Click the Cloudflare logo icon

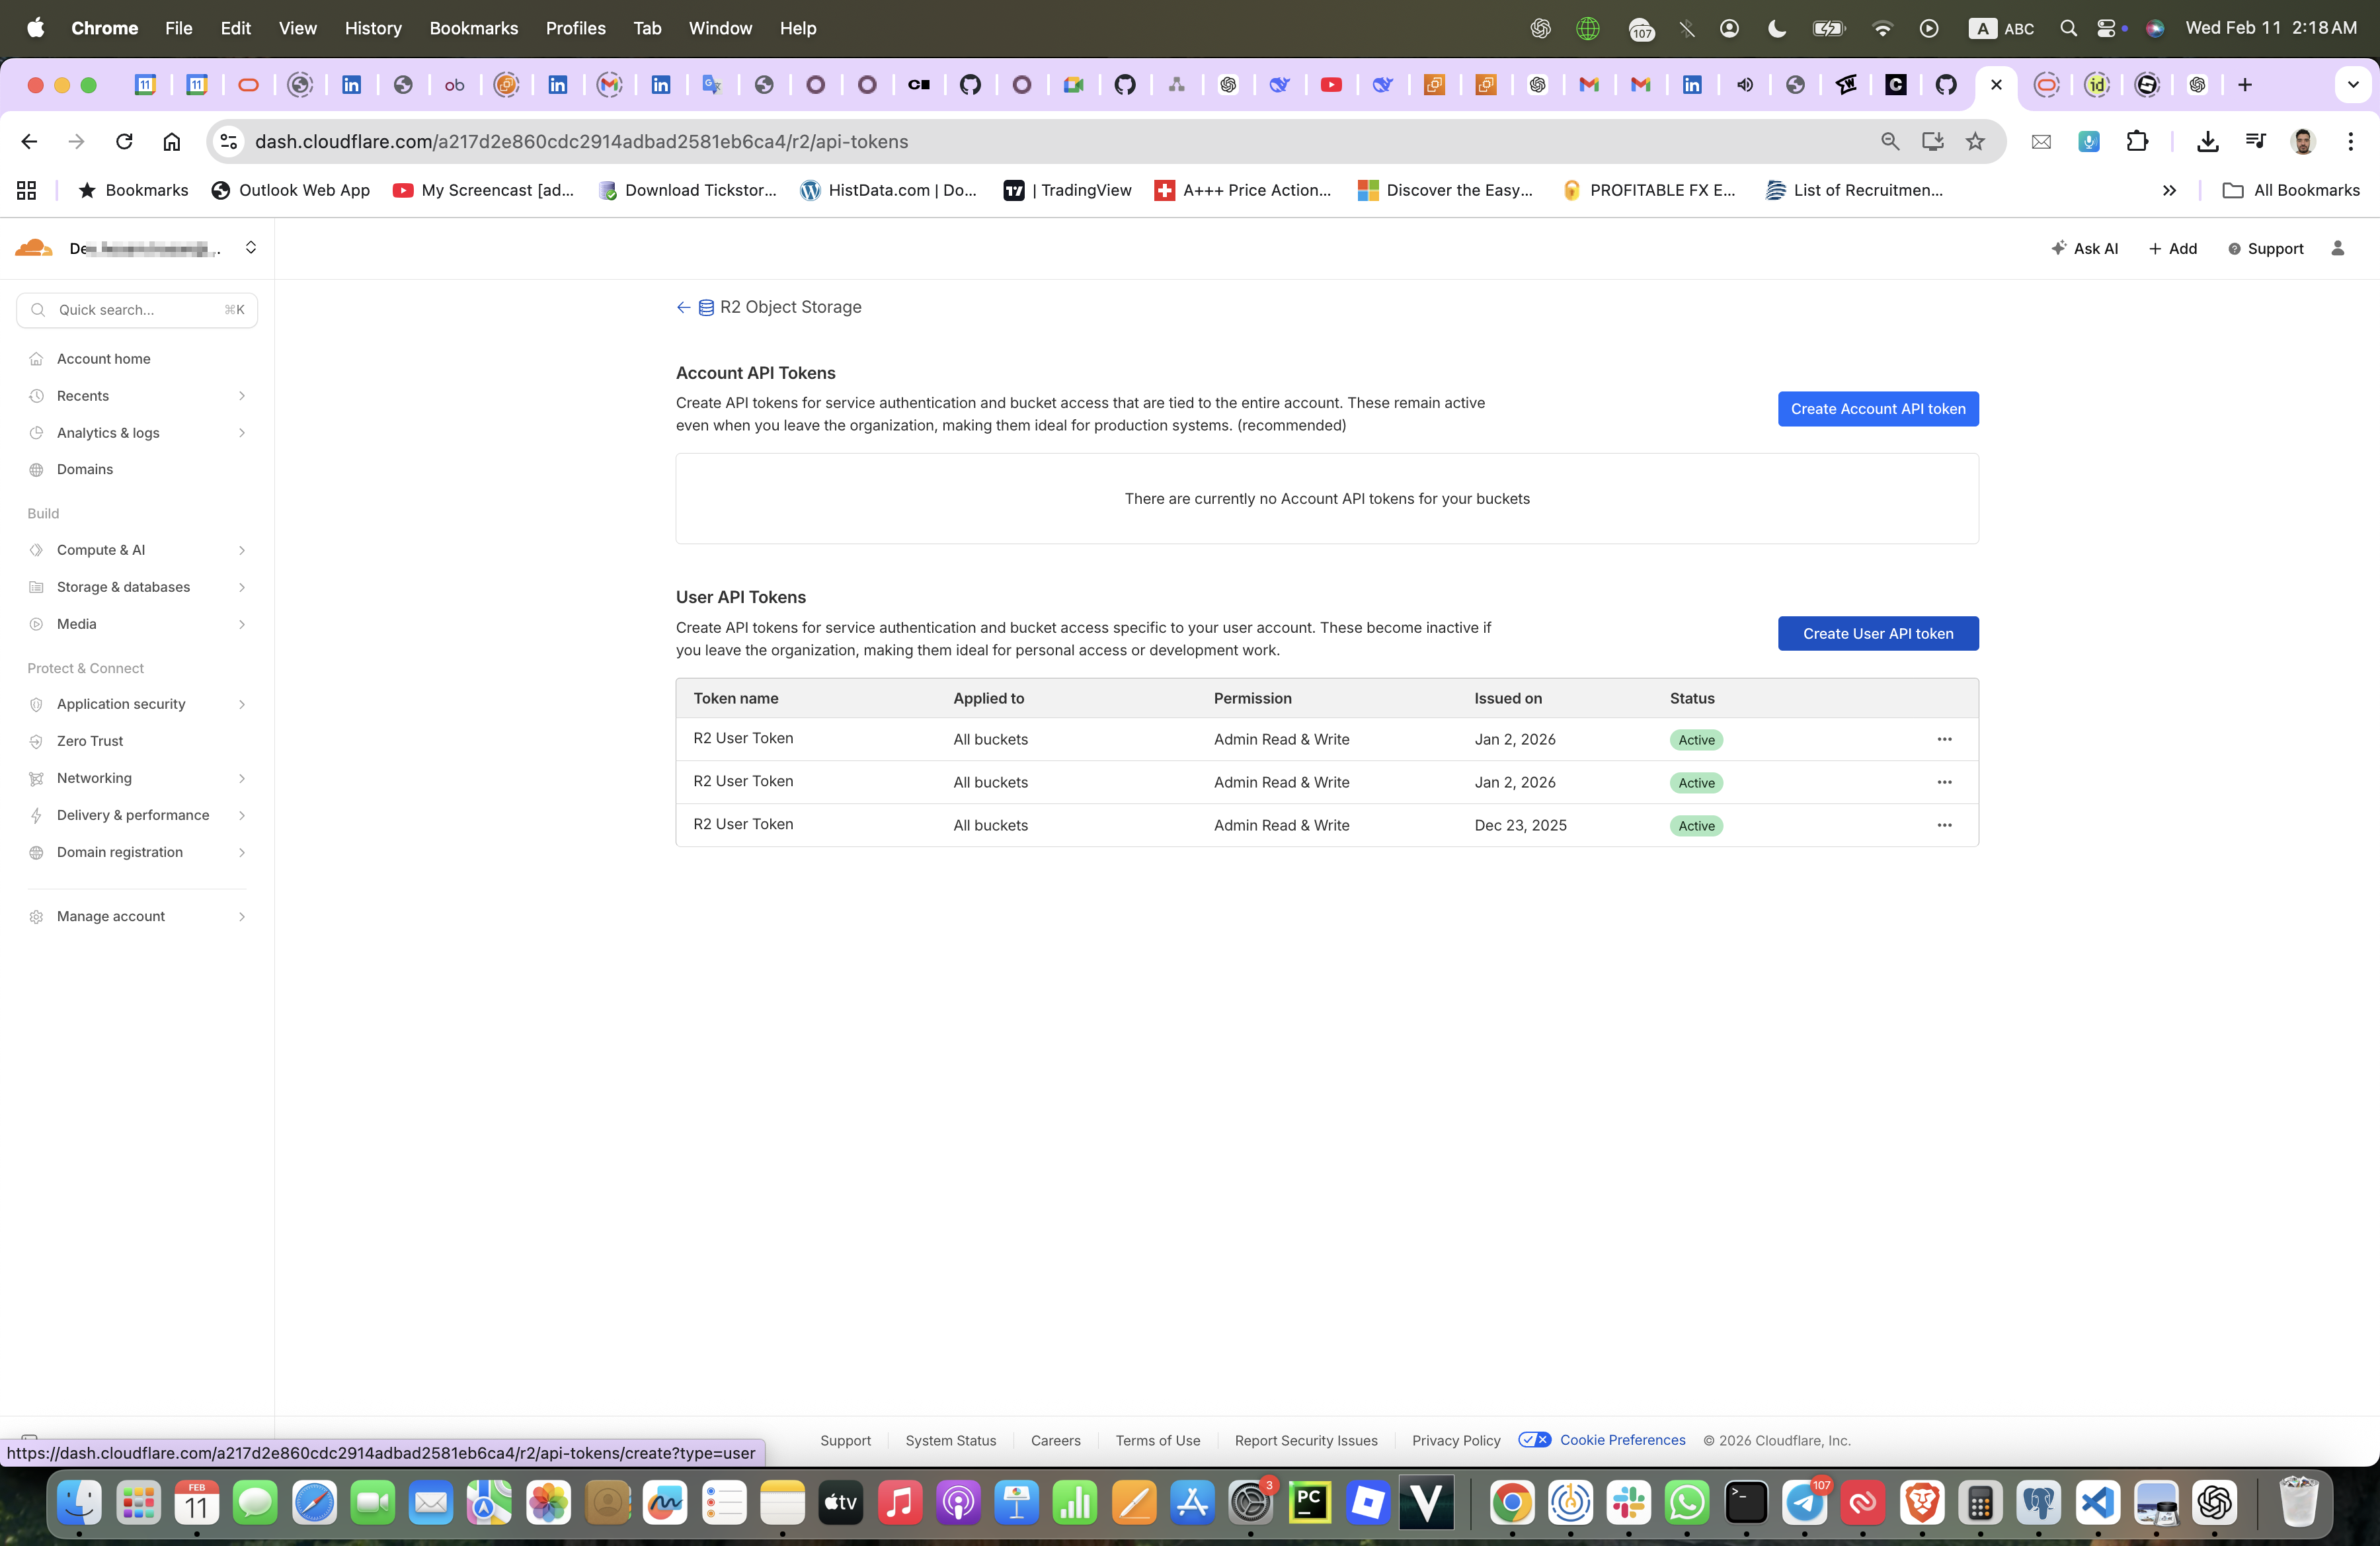(x=34, y=248)
